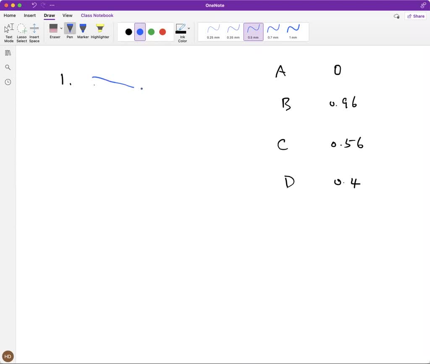This screenshot has width=430, height=364.
Task: Activate the Lasso Select tool
Action: 22,33
